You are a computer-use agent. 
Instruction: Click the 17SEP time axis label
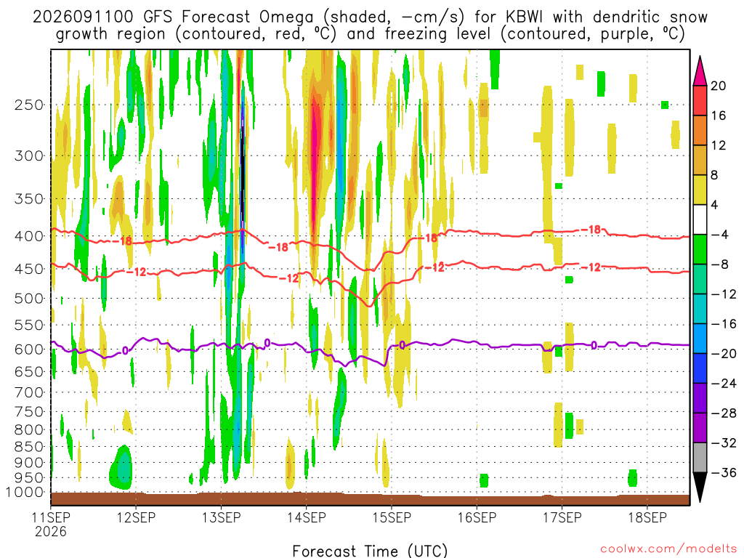pos(562,517)
